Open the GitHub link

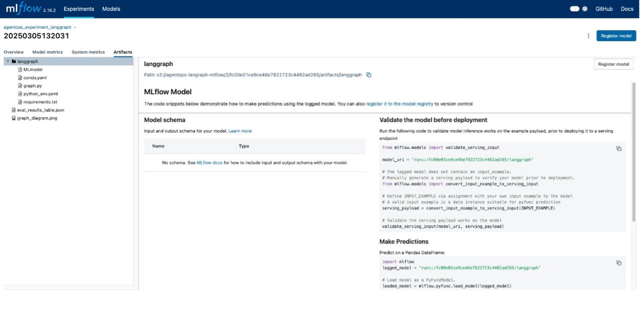[604, 9]
